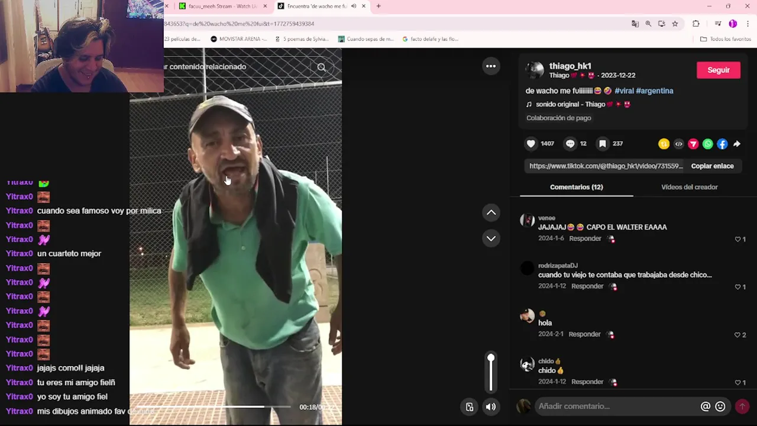Toggle auto-scroll icon beside speaker
Screen dimensions: 757x426
(469, 406)
